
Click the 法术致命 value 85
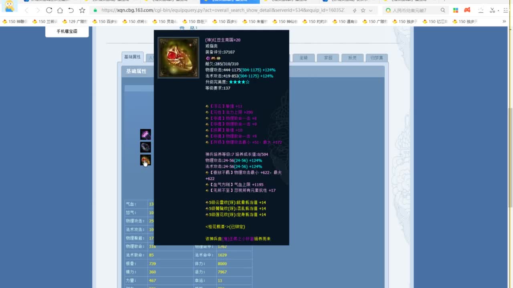[151, 255]
